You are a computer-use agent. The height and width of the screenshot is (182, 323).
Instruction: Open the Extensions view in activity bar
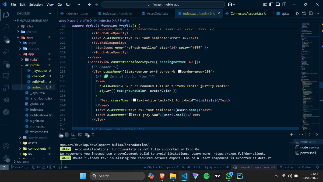coord(6,64)
